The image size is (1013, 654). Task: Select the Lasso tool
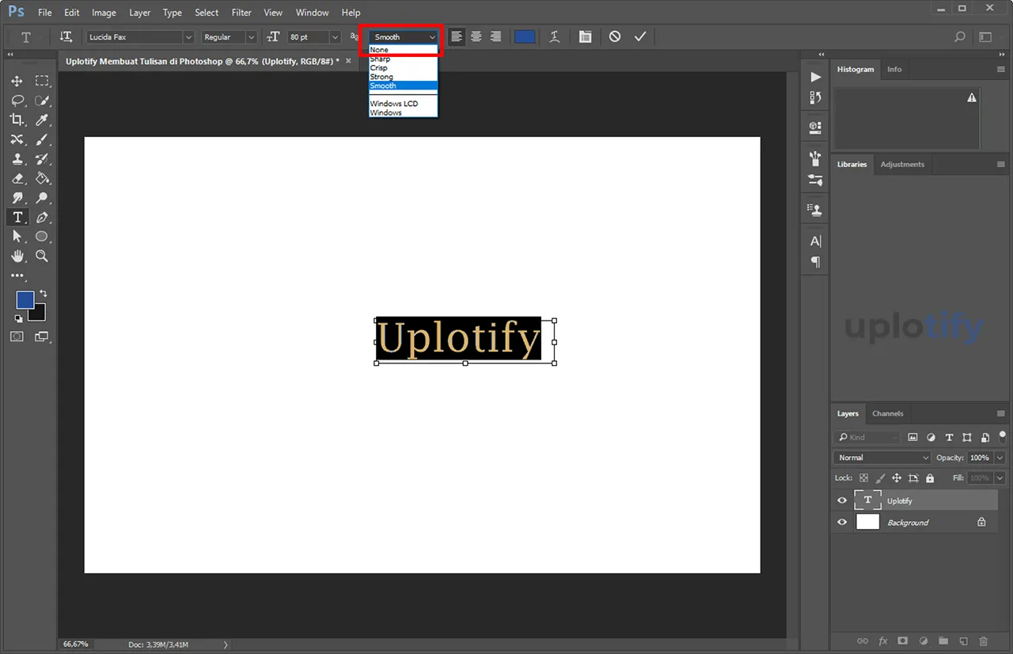pyautogui.click(x=17, y=101)
